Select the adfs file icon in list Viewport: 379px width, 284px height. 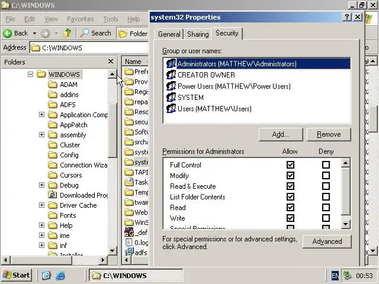pos(129,252)
